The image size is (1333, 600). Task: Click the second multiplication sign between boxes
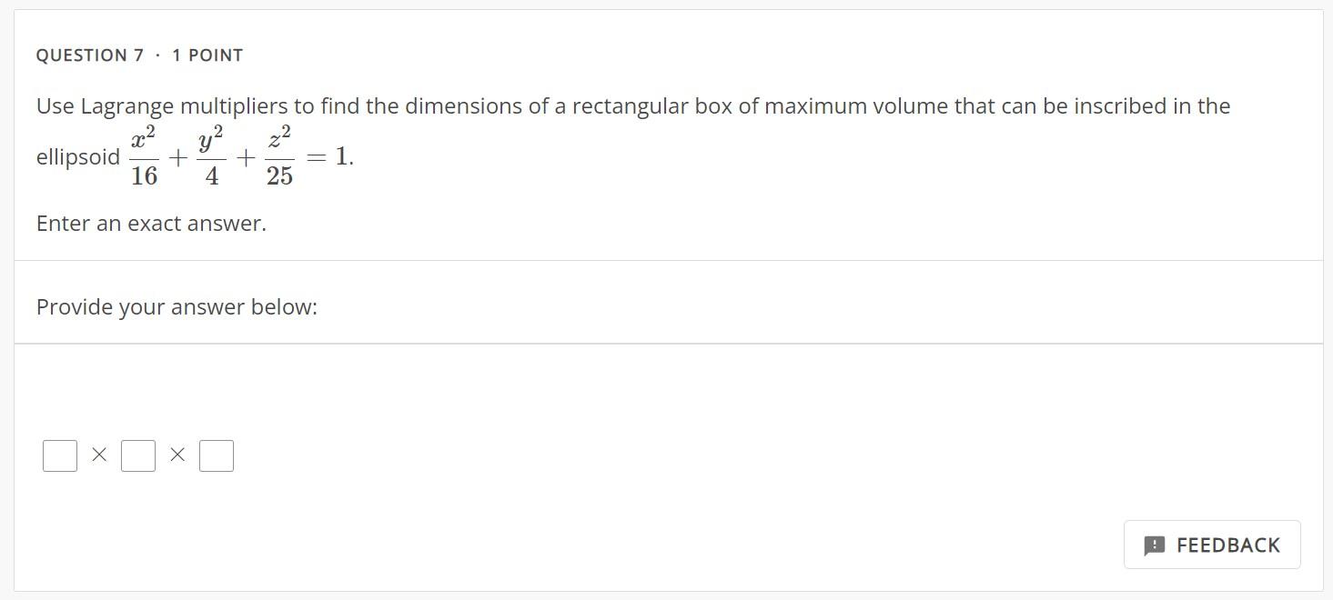pyautogui.click(x=177, y=455)
